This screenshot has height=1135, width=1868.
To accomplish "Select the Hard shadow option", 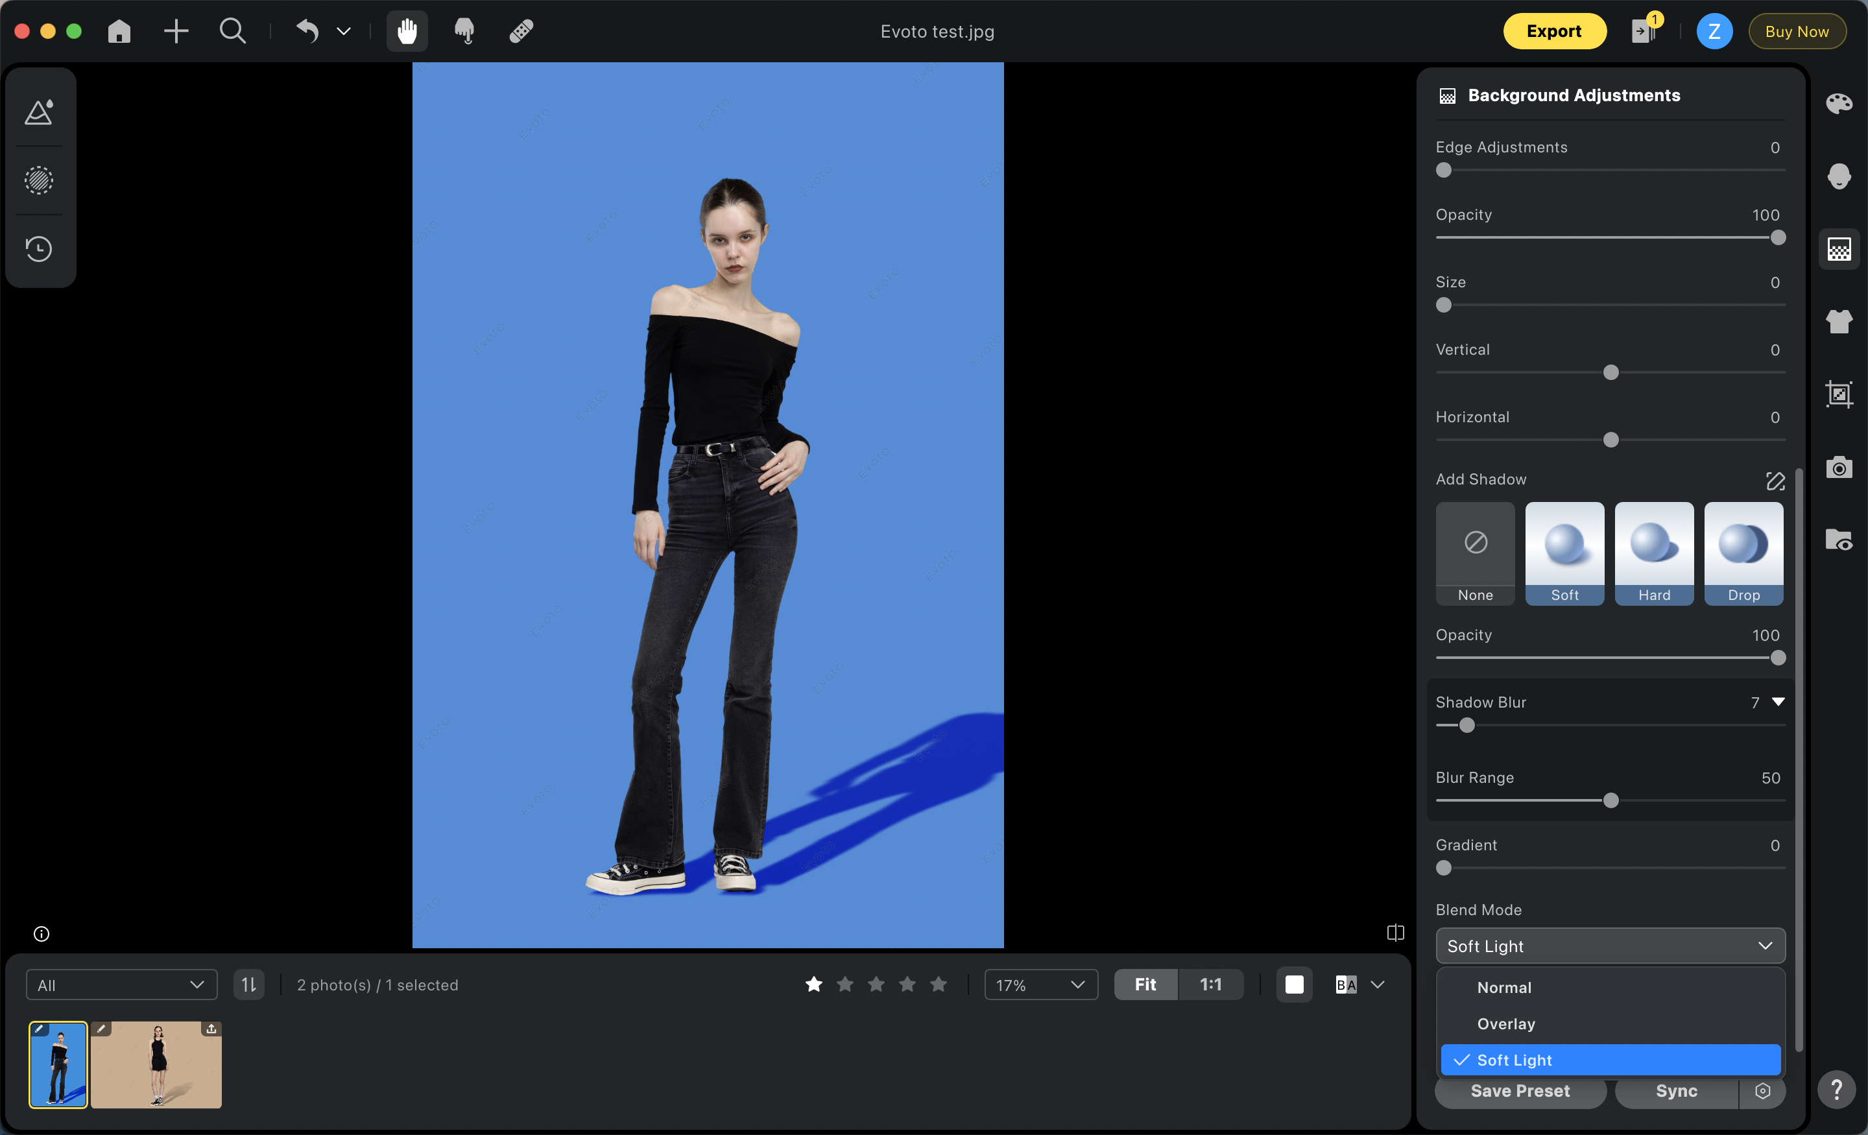I will click(x=1654, y=553).
